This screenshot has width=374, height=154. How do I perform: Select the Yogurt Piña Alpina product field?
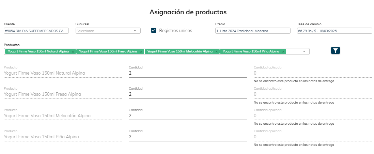63,137
